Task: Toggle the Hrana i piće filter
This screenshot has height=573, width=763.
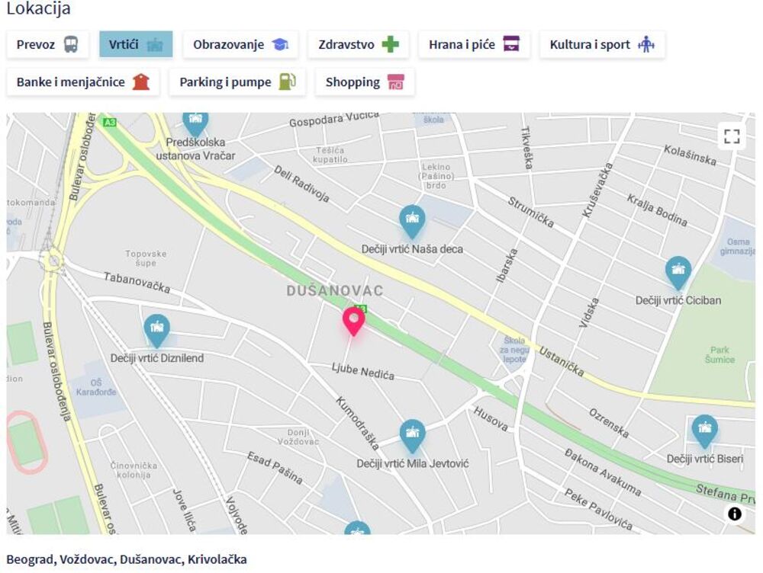Action: click(474, 45)
